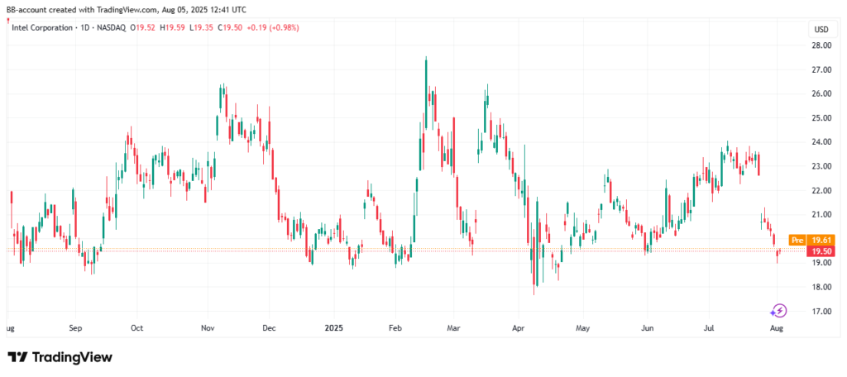Click the 27.00 price axis label
Viewport: 847px width, 377px height.
822,69
